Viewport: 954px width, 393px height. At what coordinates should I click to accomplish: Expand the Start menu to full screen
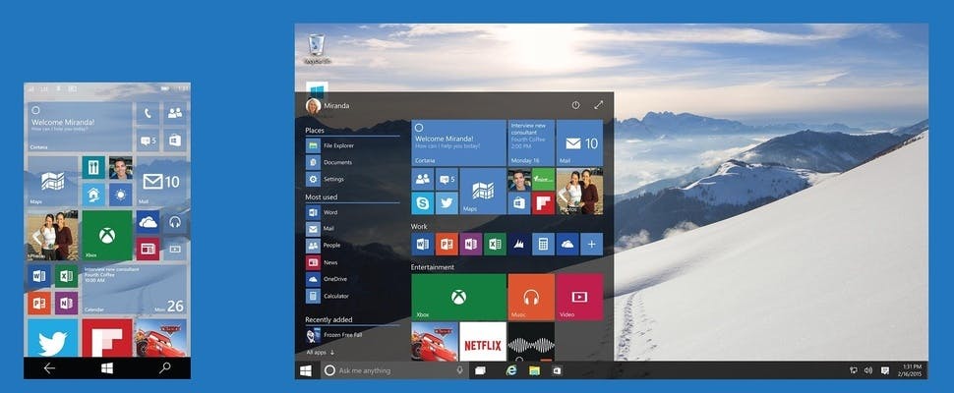click(x=598, y=105)
